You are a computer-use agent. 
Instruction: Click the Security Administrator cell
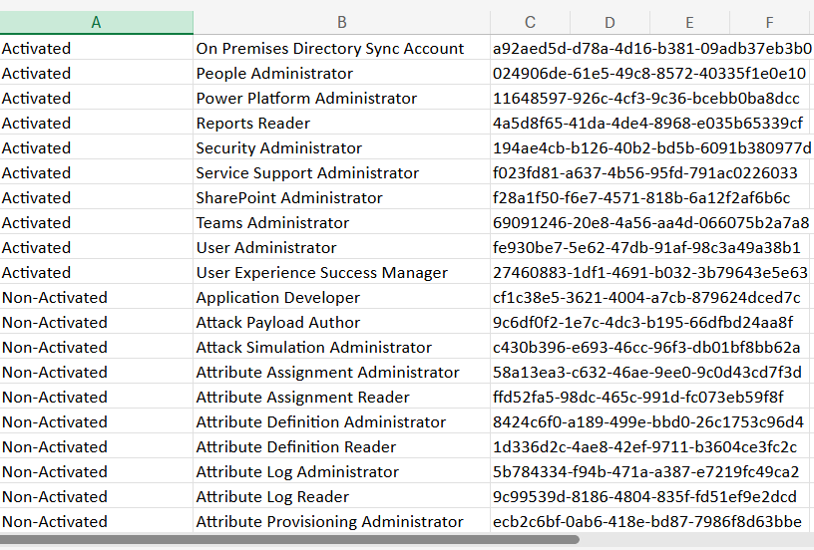(278, 148)
